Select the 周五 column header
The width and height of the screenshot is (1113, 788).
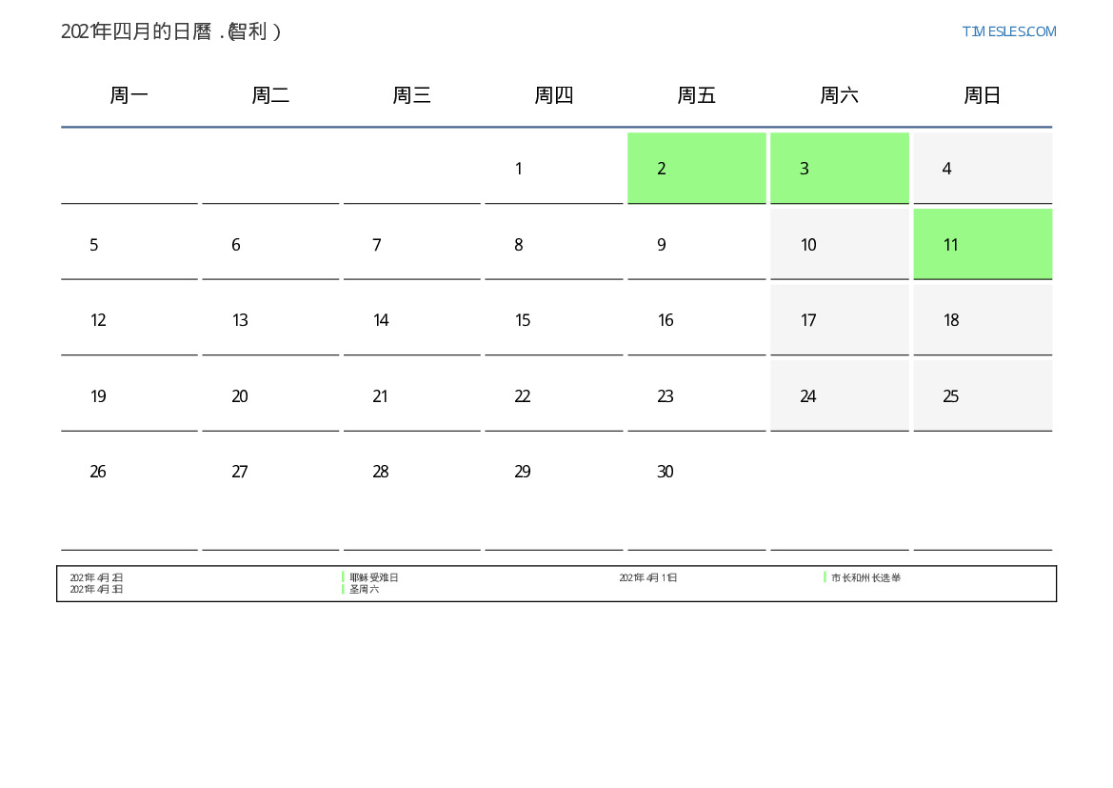pyautogui.click(x=696, y=95)
